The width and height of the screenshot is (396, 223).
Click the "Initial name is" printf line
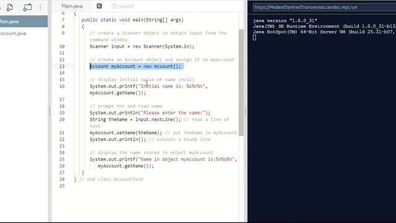click(148, 86)
